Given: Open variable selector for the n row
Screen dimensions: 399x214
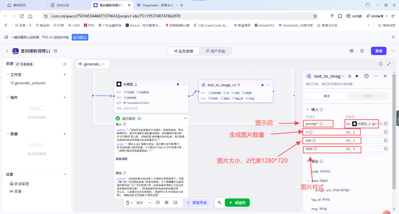Looking at the screenshot, I should click(386, 132).
